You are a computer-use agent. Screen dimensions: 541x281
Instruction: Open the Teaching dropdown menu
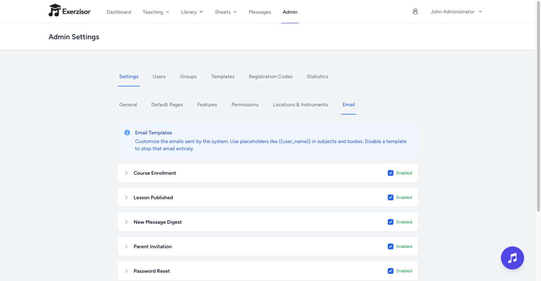[156, 12]
